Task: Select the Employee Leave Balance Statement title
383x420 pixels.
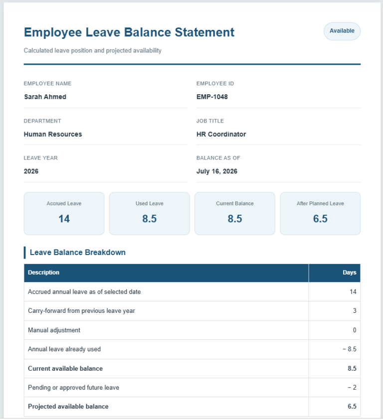Action: click(x=129, y=32)
